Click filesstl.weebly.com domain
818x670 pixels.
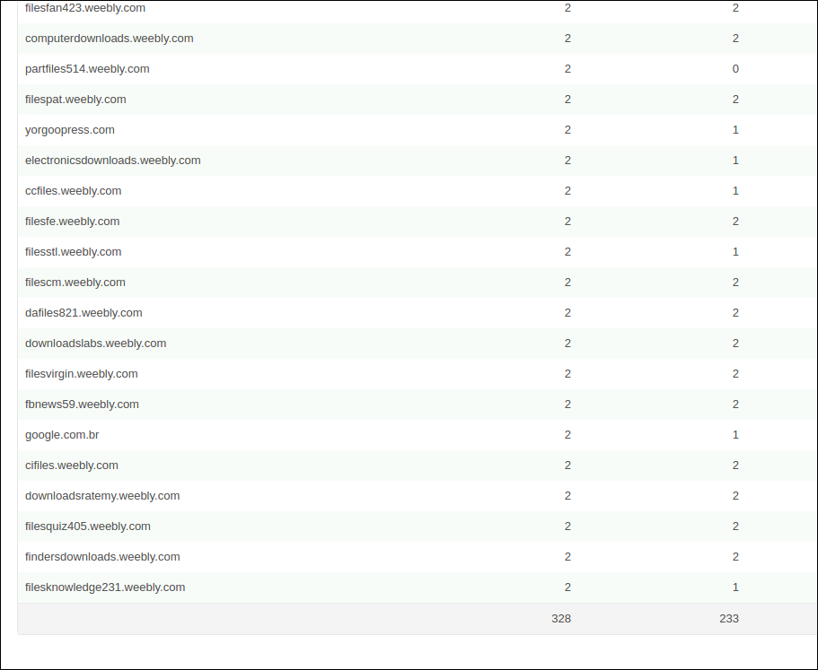point(73,252)
